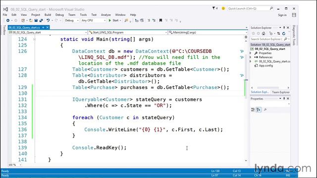Open the File menu

[5, 15]
